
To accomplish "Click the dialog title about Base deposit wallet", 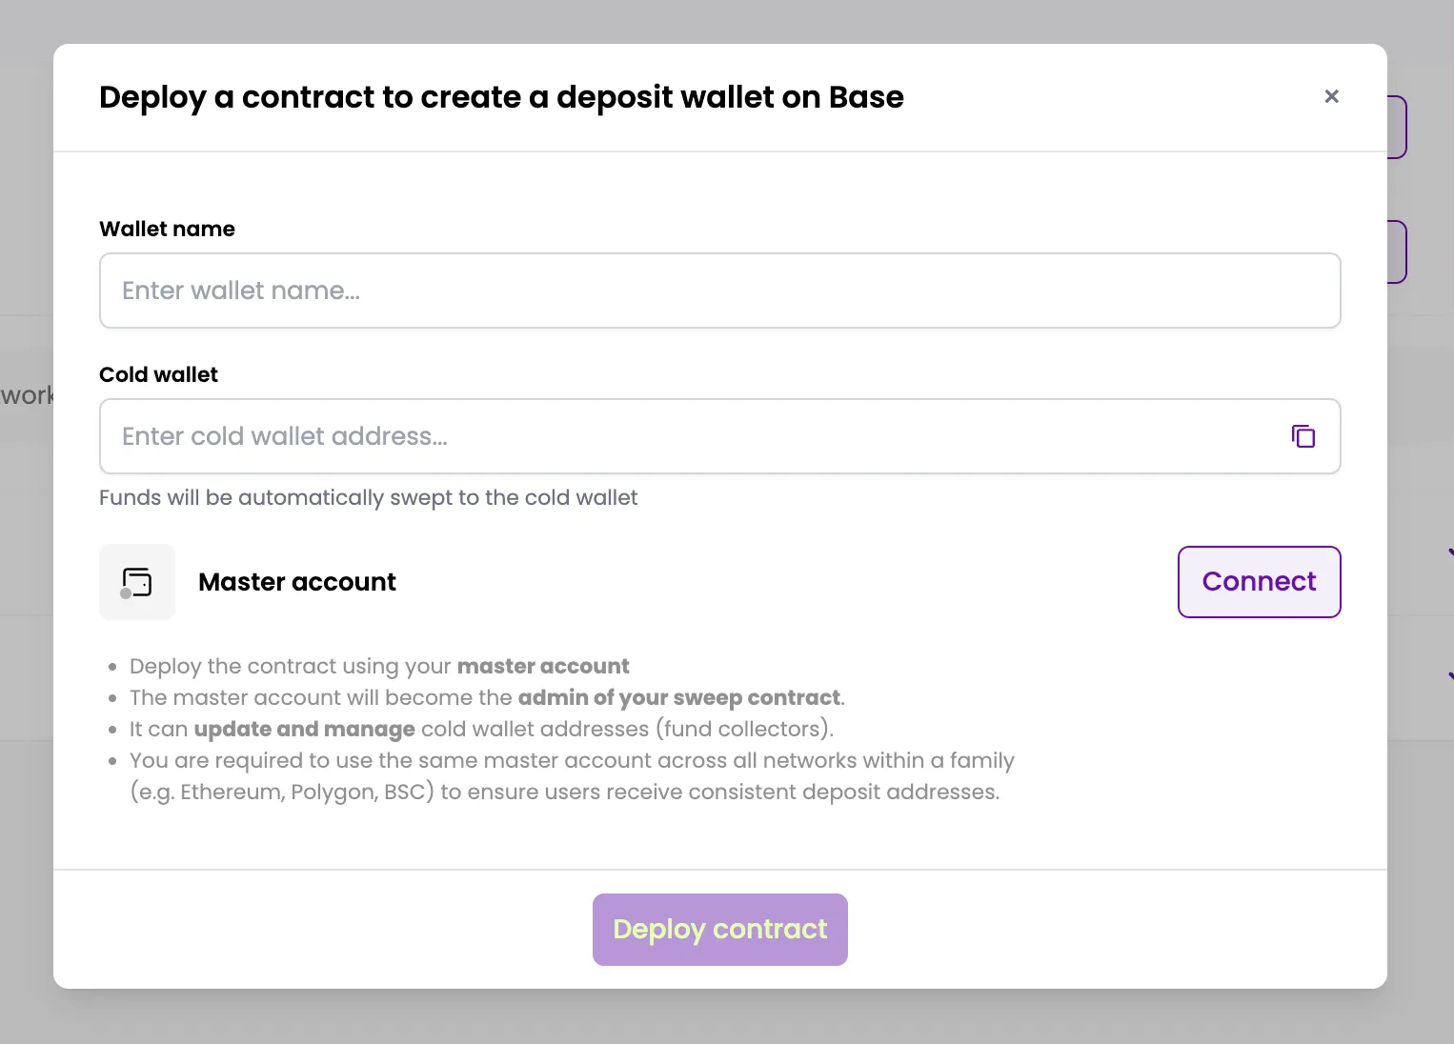I will tap(501, 97).
